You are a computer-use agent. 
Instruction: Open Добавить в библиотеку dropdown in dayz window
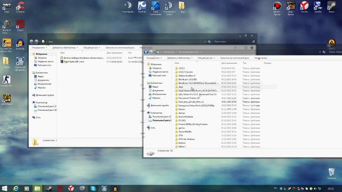tap(65, 47)
